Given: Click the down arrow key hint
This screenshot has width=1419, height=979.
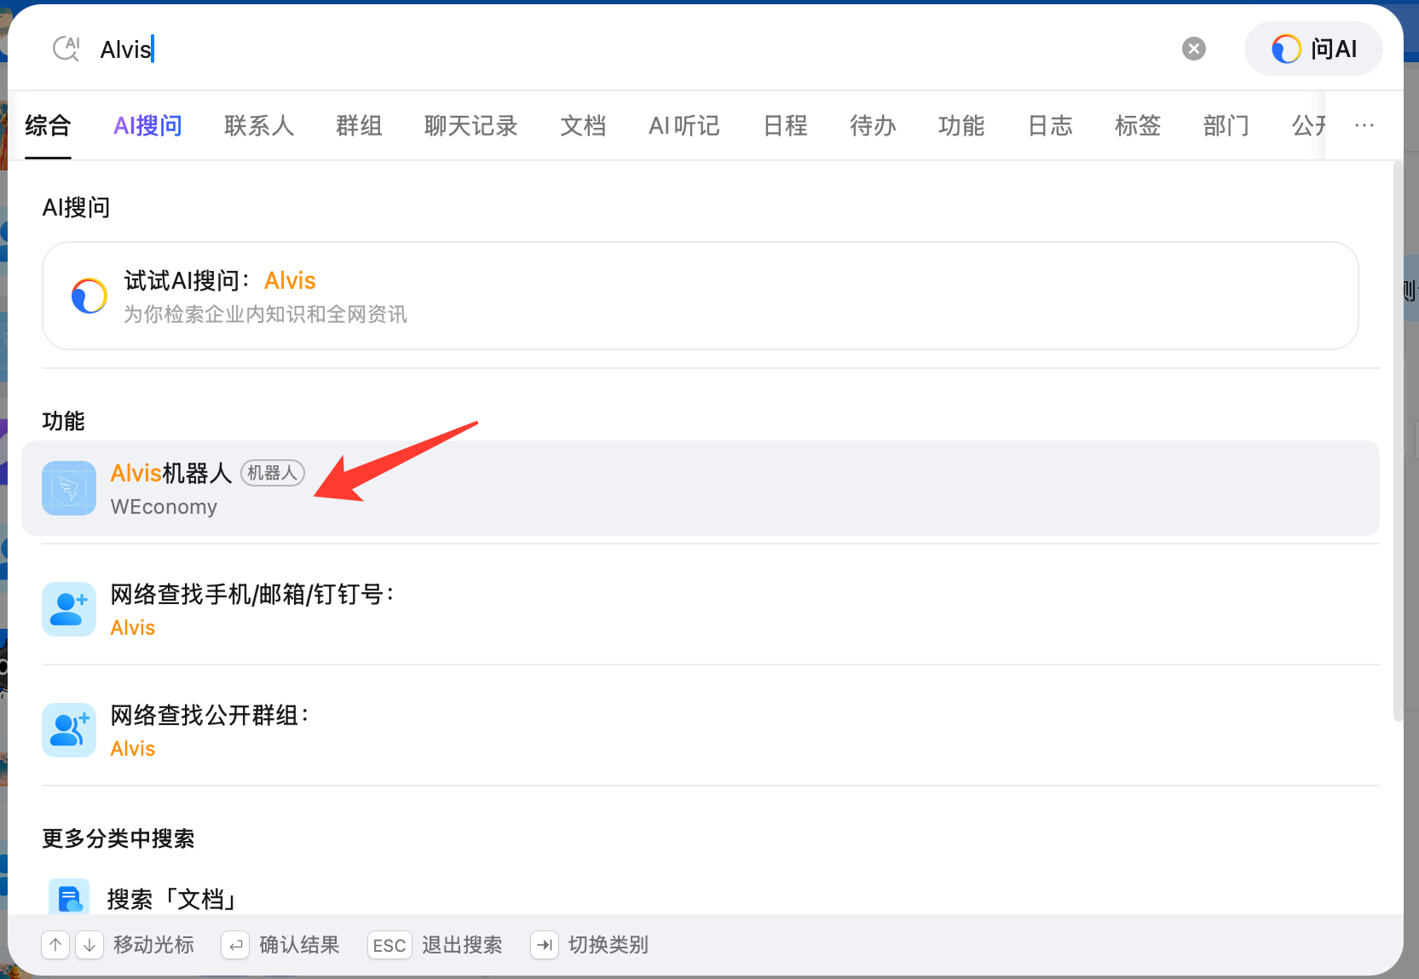Looking at the screenshot, I should (x=89, y=945).
